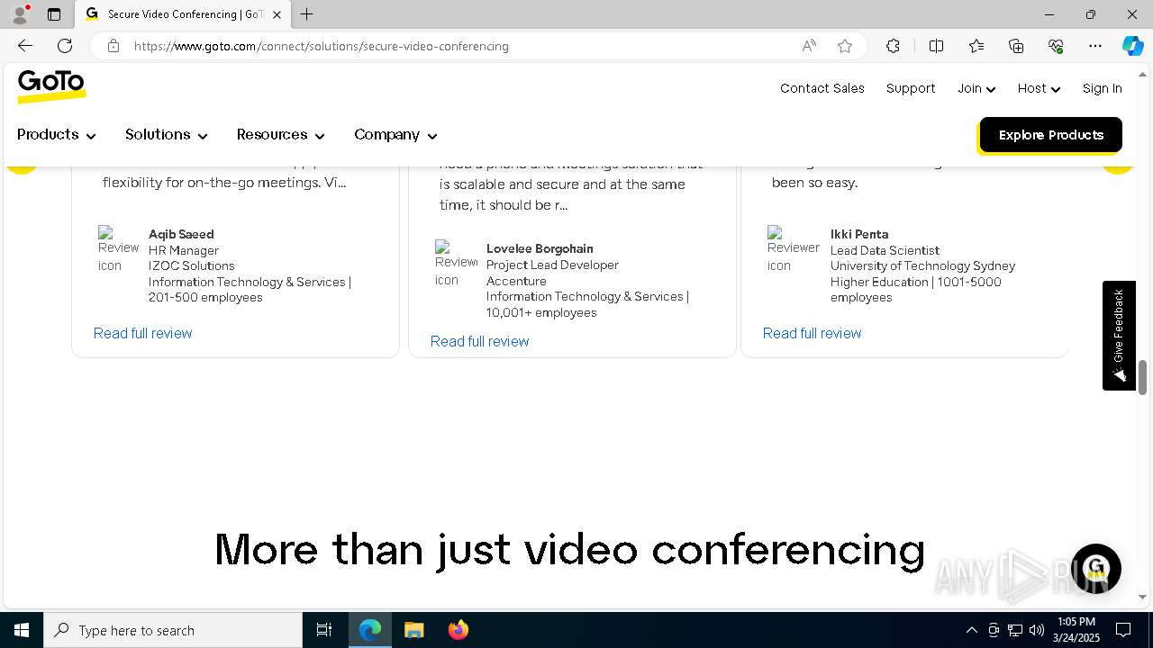This screenshot has height=648, width=1153.
Task: Open Task View on taskbar
Action: click(x=324, y=630)
